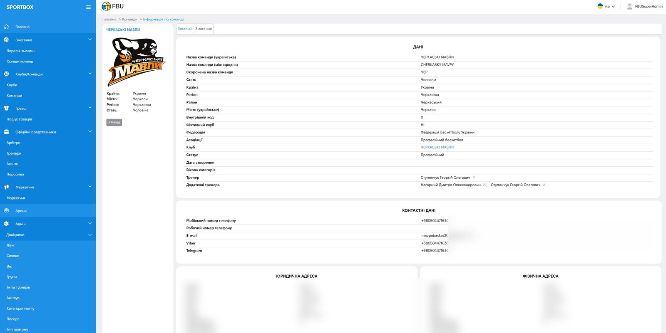This screenshot has height=333, width=666.
Task: Open Арбітри in the sidebar
Action: [x=13, y=143]
